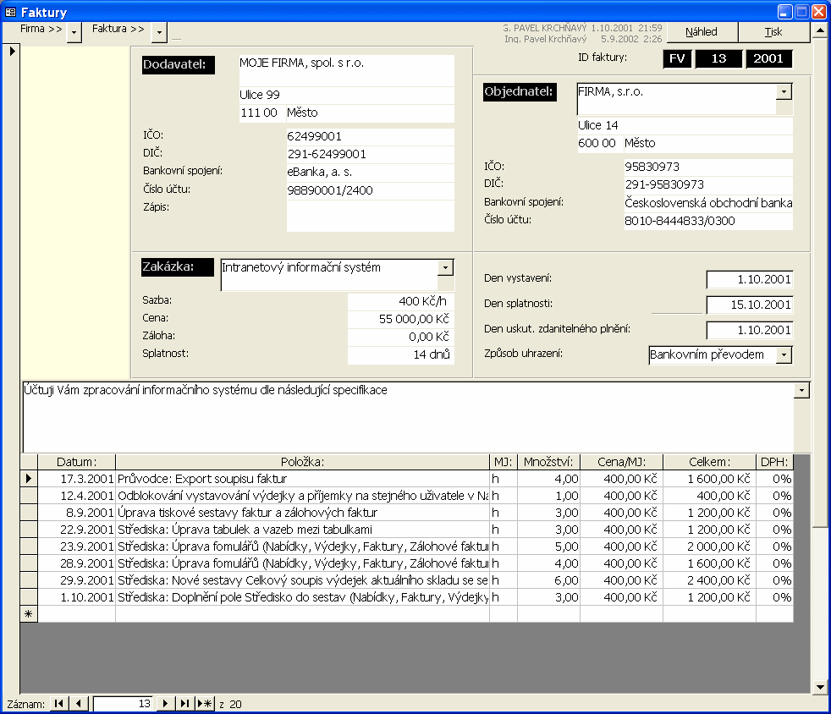Go to the first record
This screenshot has width=831, height=714.
(x=59, y=704)
